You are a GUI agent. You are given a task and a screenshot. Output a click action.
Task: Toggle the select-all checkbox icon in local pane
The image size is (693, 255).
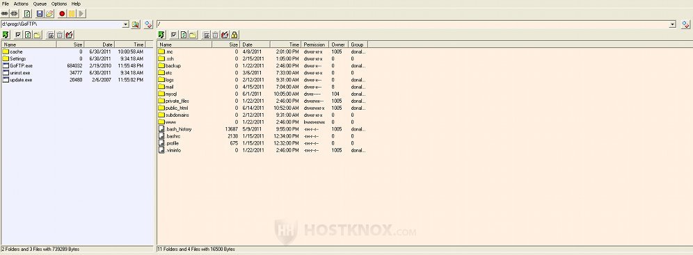pos(18,35)
